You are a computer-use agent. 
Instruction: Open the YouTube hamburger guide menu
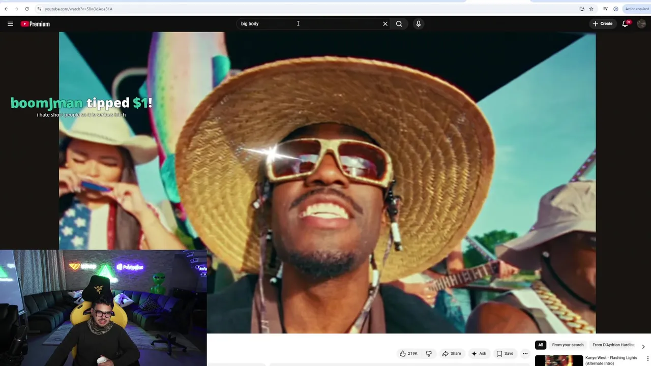pos(10,24)
